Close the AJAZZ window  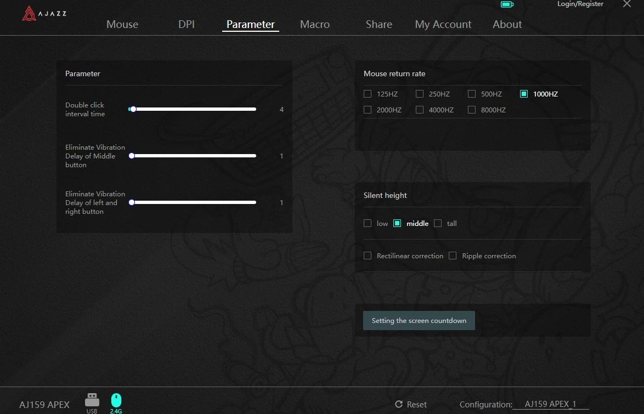click(x=627, y=4)
